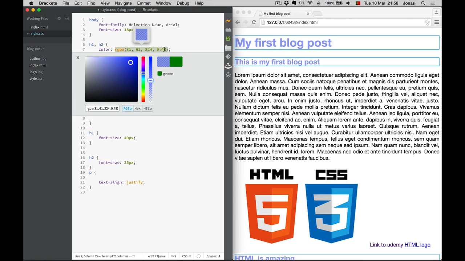Switch color format to RGBa
465x261 pixels.
[x=128, y=108]
